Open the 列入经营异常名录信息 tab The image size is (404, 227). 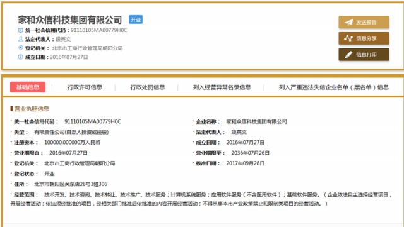[x=222, y=87]
